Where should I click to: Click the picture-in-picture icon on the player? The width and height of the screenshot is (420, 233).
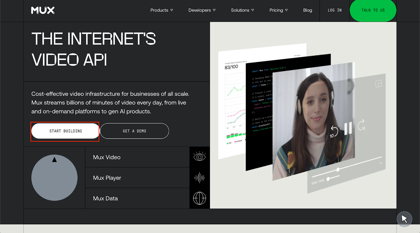click(379, 84)
